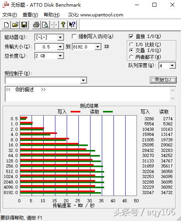Activate context help arrow-question icon
The image size is (181, 221).
72,25
